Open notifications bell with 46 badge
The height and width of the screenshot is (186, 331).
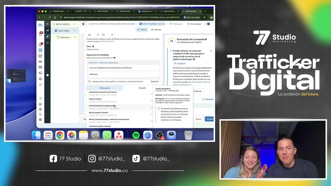point(41,34)
